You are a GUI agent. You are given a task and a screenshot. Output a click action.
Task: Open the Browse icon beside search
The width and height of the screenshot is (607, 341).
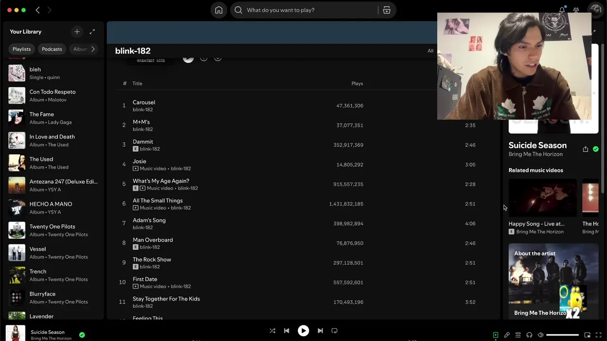[386, 10]
